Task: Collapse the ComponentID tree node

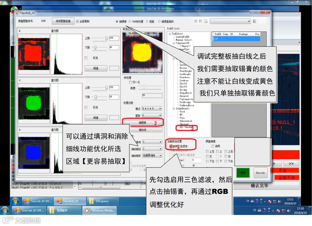Action: (x=174, y=43)
